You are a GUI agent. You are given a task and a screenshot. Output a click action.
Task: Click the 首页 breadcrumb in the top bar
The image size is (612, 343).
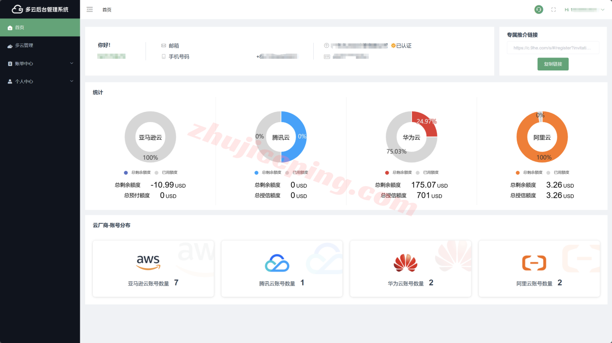pyautogui.click(x=107, y=10)
